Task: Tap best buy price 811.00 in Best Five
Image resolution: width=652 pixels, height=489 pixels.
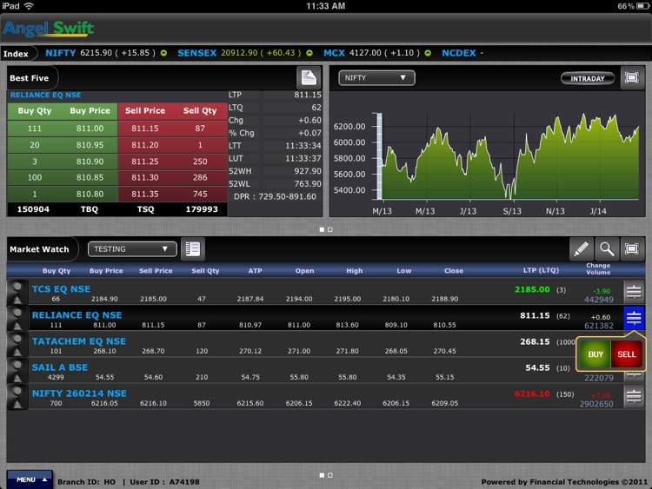Action: [90, 129]
